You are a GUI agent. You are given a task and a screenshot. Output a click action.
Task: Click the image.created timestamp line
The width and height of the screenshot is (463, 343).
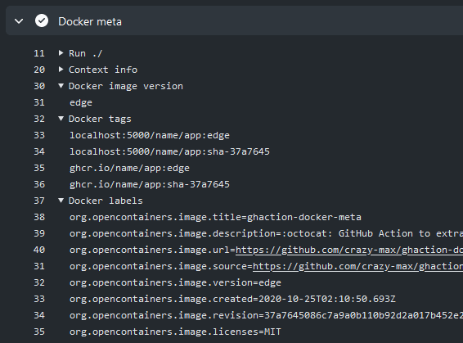232,299
